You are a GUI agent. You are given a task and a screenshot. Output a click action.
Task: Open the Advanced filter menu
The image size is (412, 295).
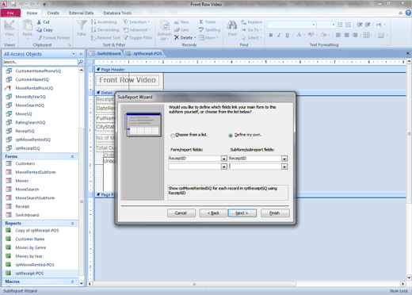pos(137,30)
